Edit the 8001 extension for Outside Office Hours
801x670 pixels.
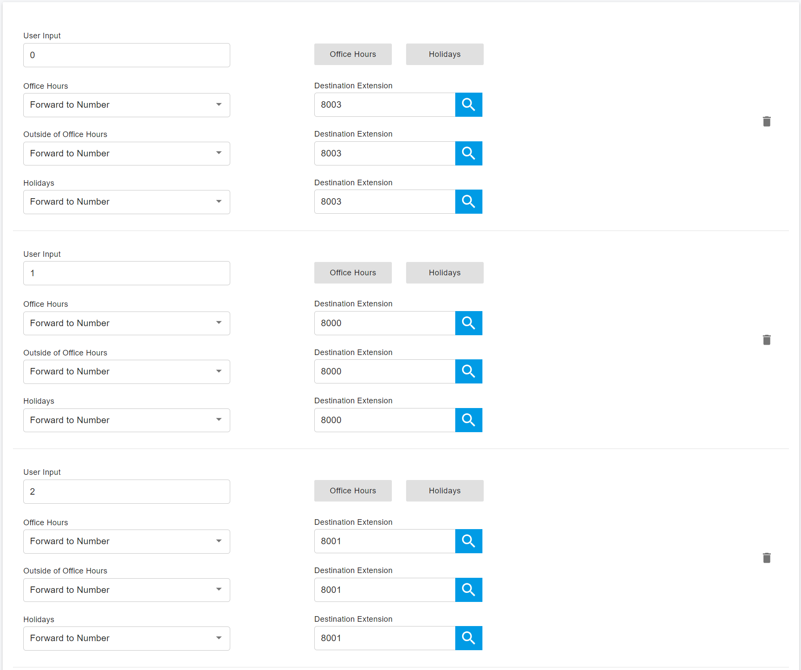[x=385, y=590]
